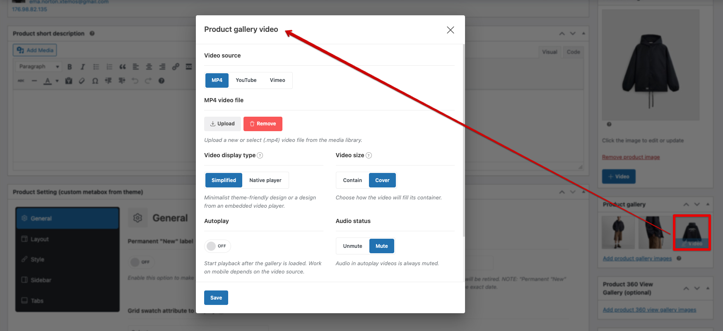The width and height of the screenshot is (723, 331).
Task: Click the bold formatting icon
Action: click(70, 67)
